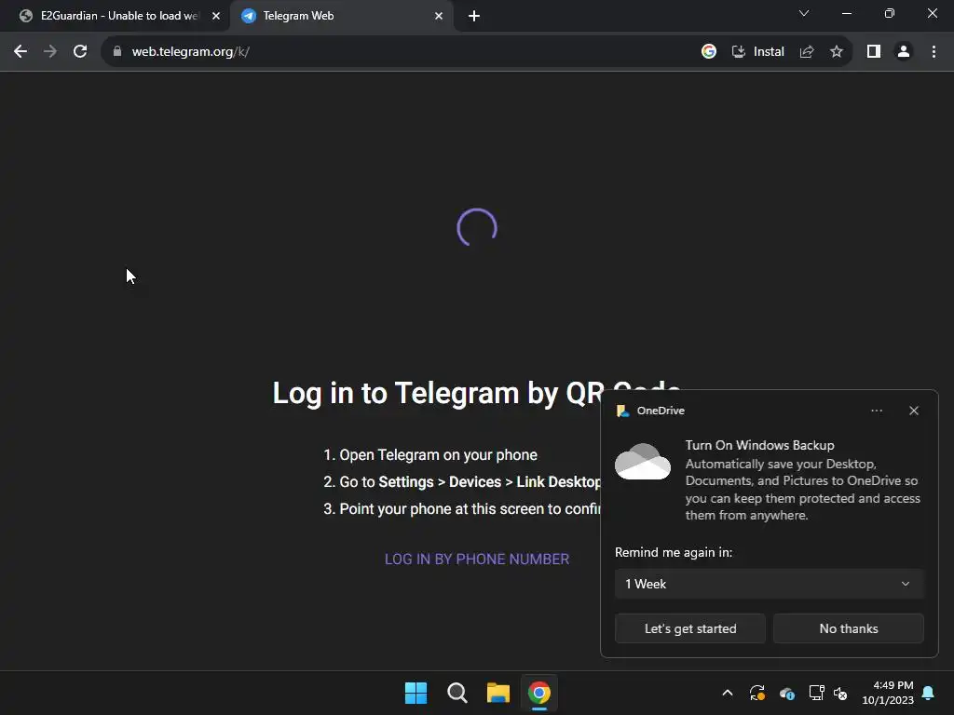Open the clock showing 4:49 PM
This screenshot has height=715, width=954.
[888, 693]
